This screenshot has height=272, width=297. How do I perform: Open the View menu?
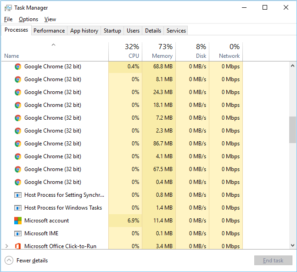click(x=50, y=19)
